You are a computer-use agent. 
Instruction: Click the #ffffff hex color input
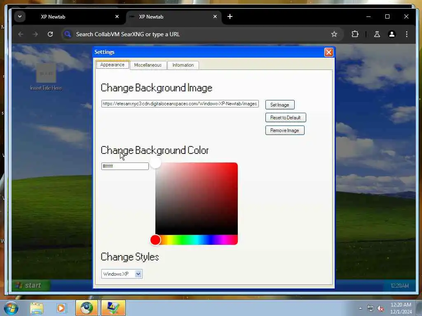(x=125, y=166)
